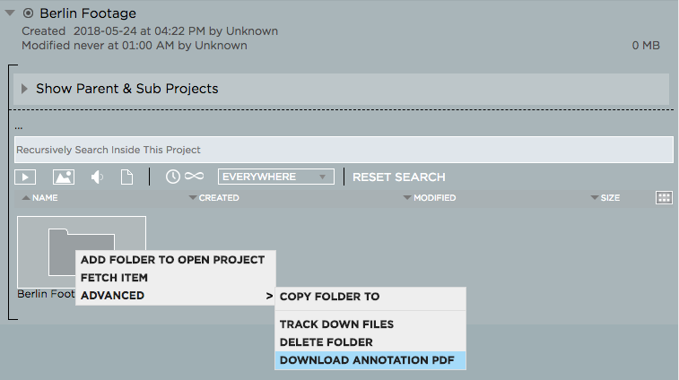The height and width of the screenshot is (380, 679).
Task: Choose Download Annotation PDF menu item
Action: click(x=367, y=360)
